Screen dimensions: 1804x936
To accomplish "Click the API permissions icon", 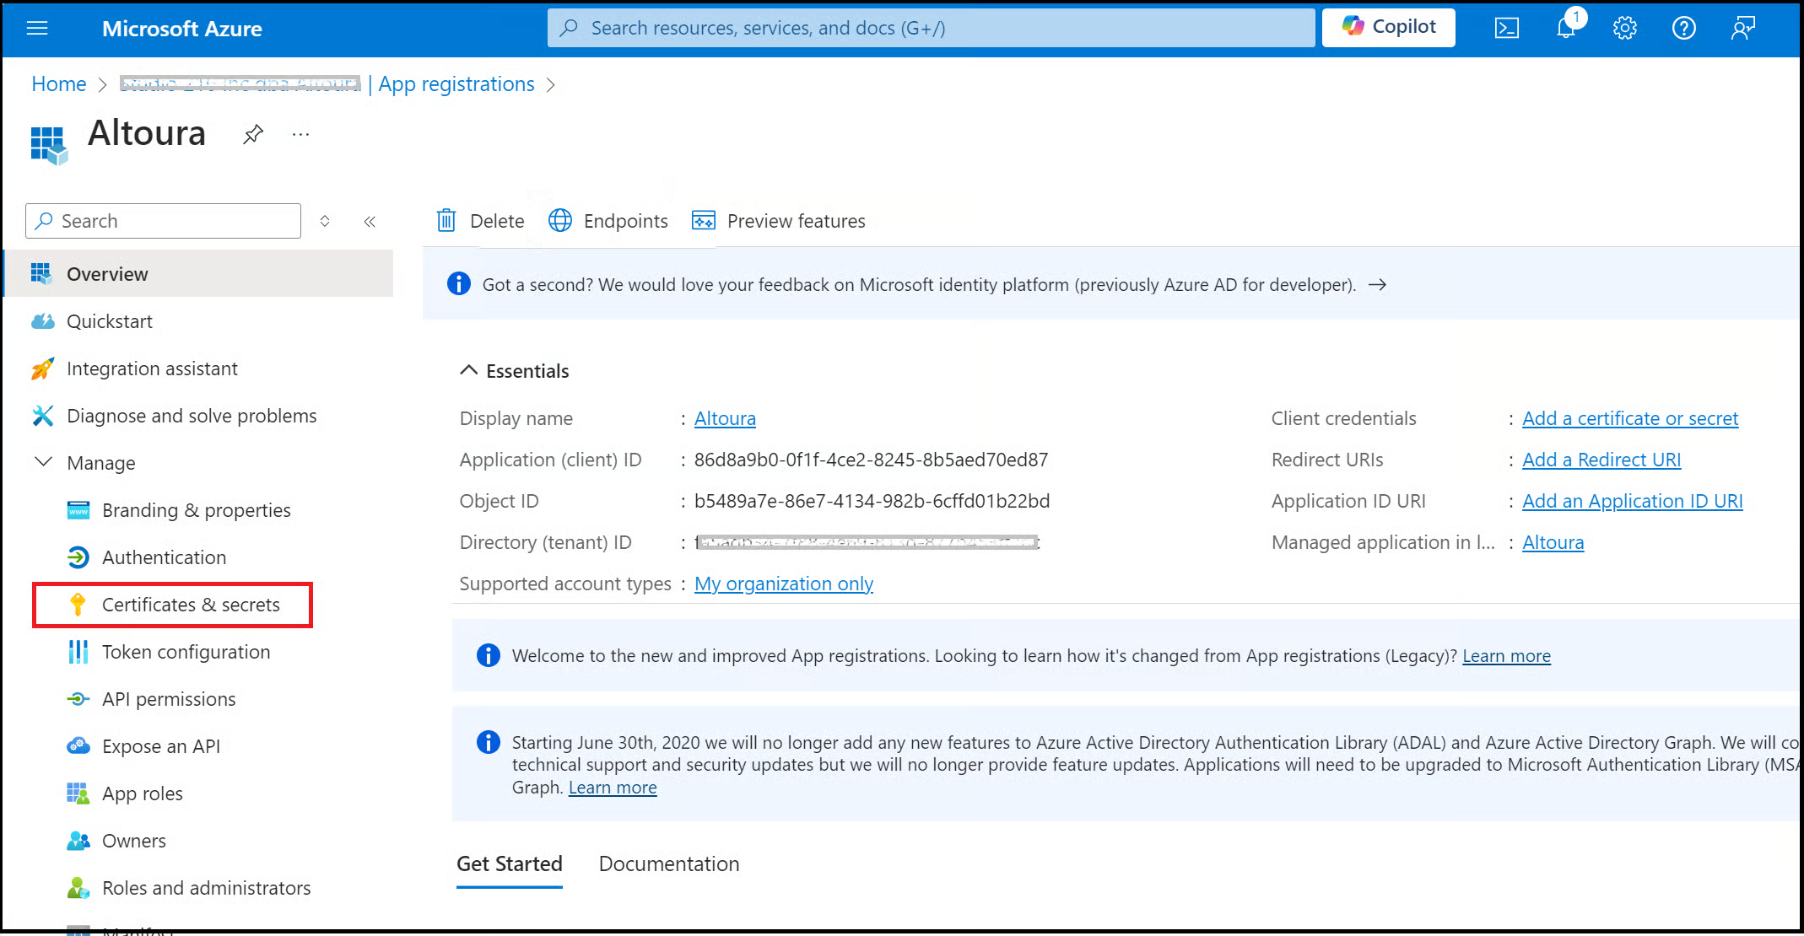I will (x=78, y=699).
